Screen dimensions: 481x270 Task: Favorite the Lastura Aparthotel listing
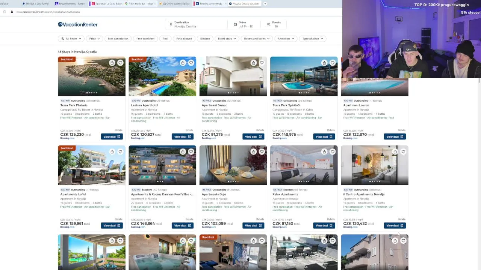pos(191,63)
